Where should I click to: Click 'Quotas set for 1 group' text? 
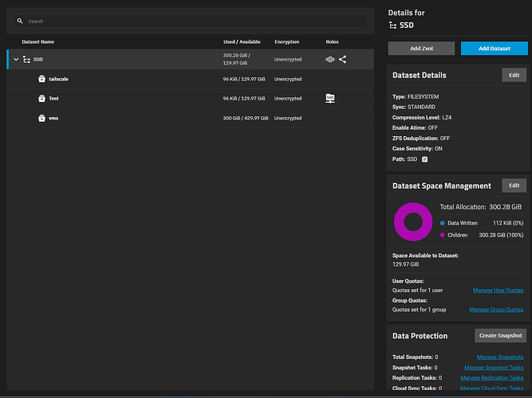pos(419,310)
